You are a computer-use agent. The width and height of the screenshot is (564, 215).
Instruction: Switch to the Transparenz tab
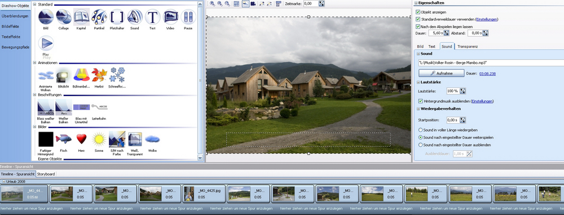coord(468,46)
